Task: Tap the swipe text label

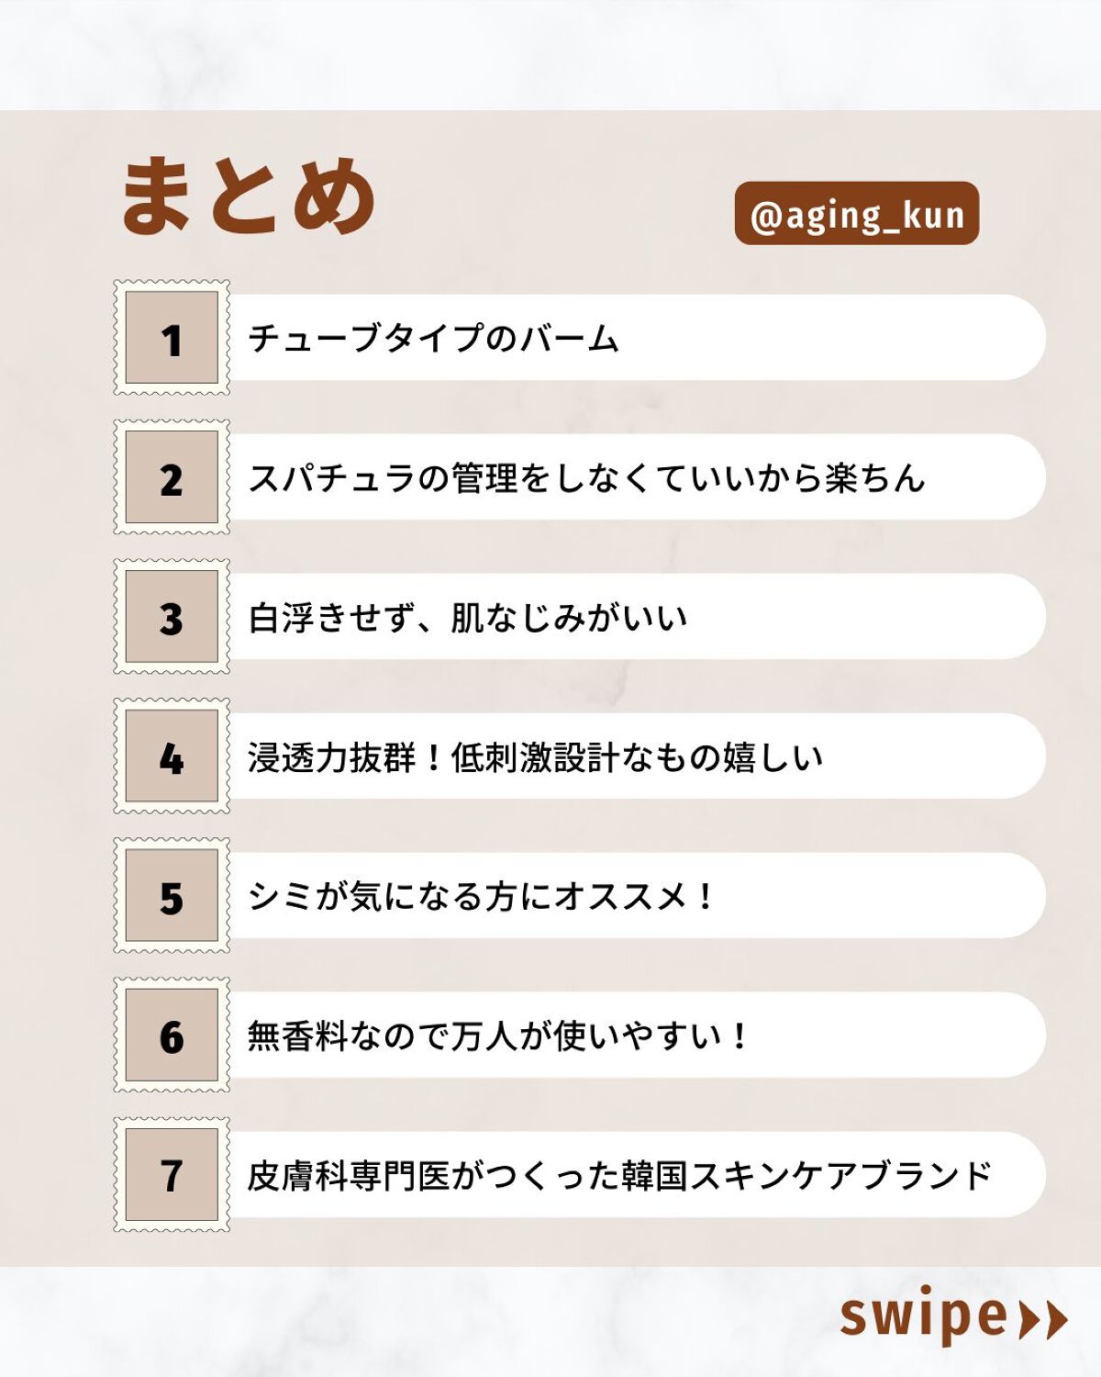Action: coord(923,1316)
